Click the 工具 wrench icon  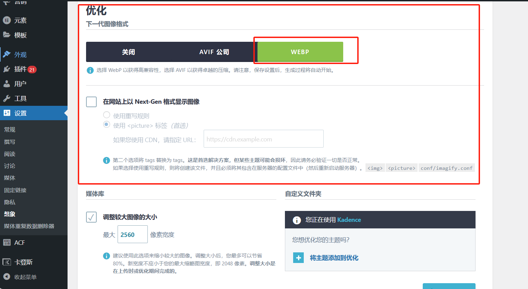click(8, 98)
